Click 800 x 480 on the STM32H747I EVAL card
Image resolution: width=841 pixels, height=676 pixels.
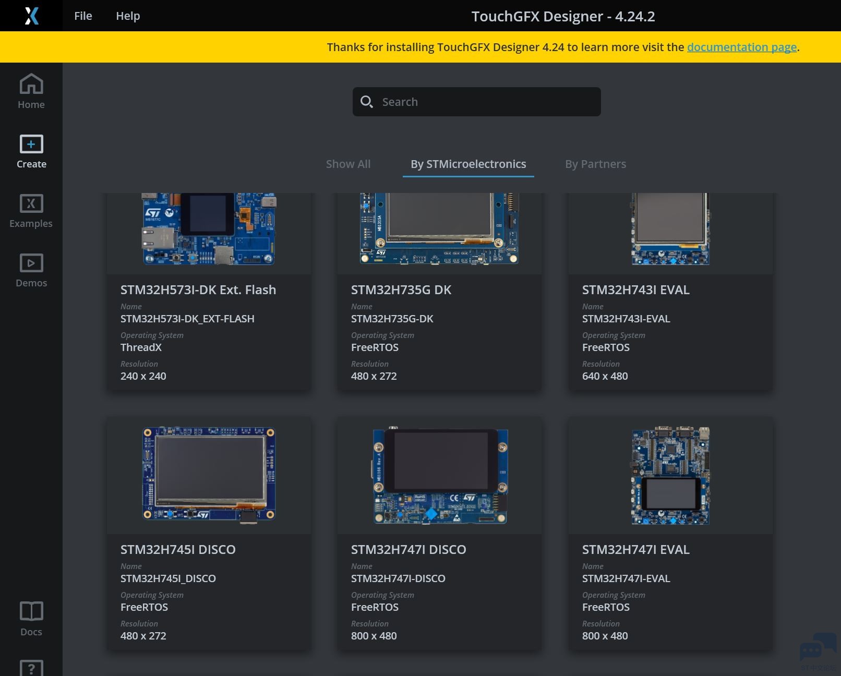pos(605,636)
